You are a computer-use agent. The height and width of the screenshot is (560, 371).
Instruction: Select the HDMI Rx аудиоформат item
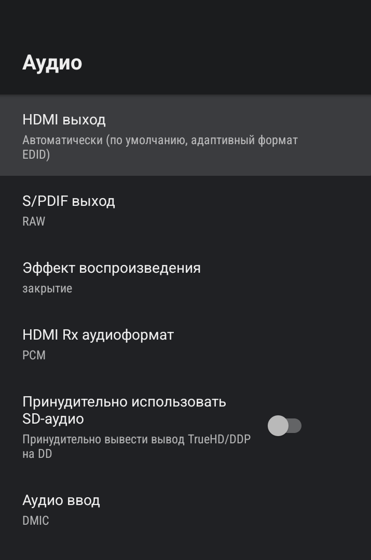click(185, 344)
